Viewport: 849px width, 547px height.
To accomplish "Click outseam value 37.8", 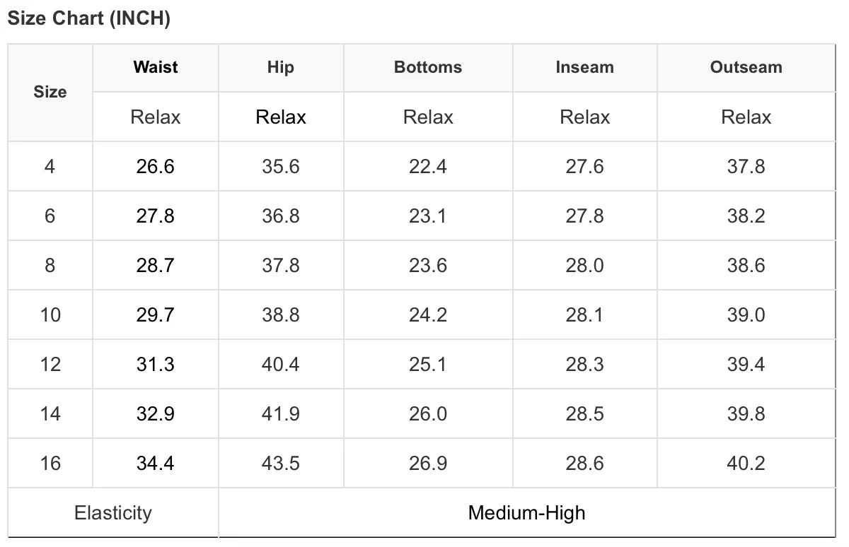I will 746,167.
